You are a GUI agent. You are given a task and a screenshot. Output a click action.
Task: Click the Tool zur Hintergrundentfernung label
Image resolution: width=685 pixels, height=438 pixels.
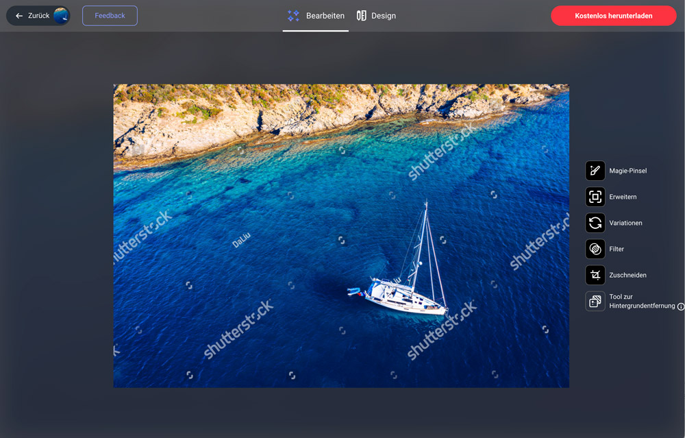click(x=641, y=301)
